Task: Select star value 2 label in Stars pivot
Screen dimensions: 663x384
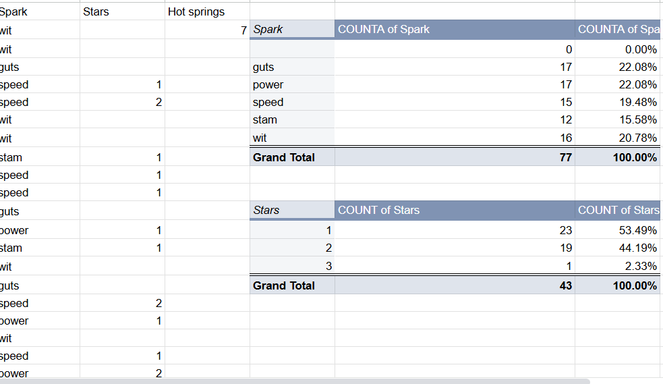Action: [x=292, y=248]
